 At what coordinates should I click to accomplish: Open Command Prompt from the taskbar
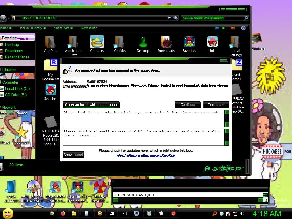point(124,213)
